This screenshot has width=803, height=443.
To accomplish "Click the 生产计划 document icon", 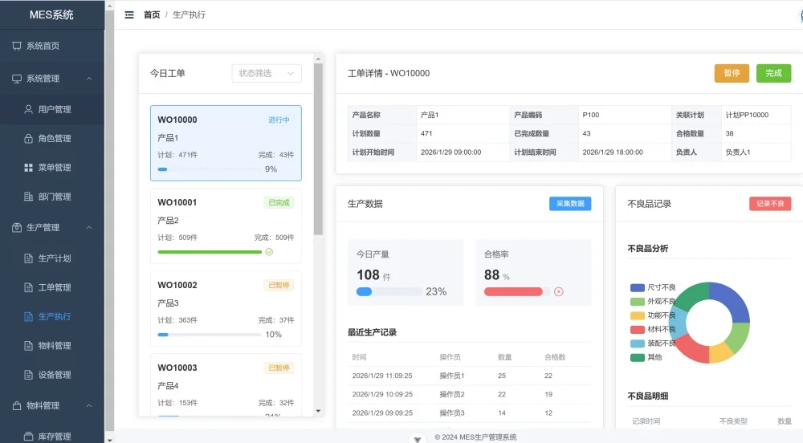I will pyautogui.click(x=29, y=258).
